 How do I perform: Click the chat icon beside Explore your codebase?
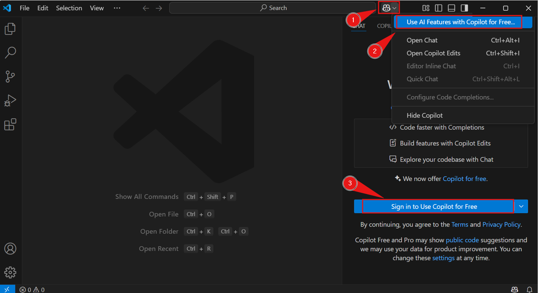[x=393, y=159]
